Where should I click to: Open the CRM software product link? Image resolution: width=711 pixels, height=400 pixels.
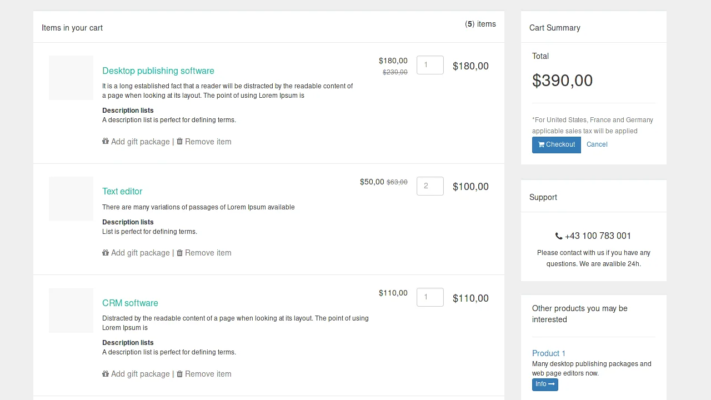click(130, 303)
